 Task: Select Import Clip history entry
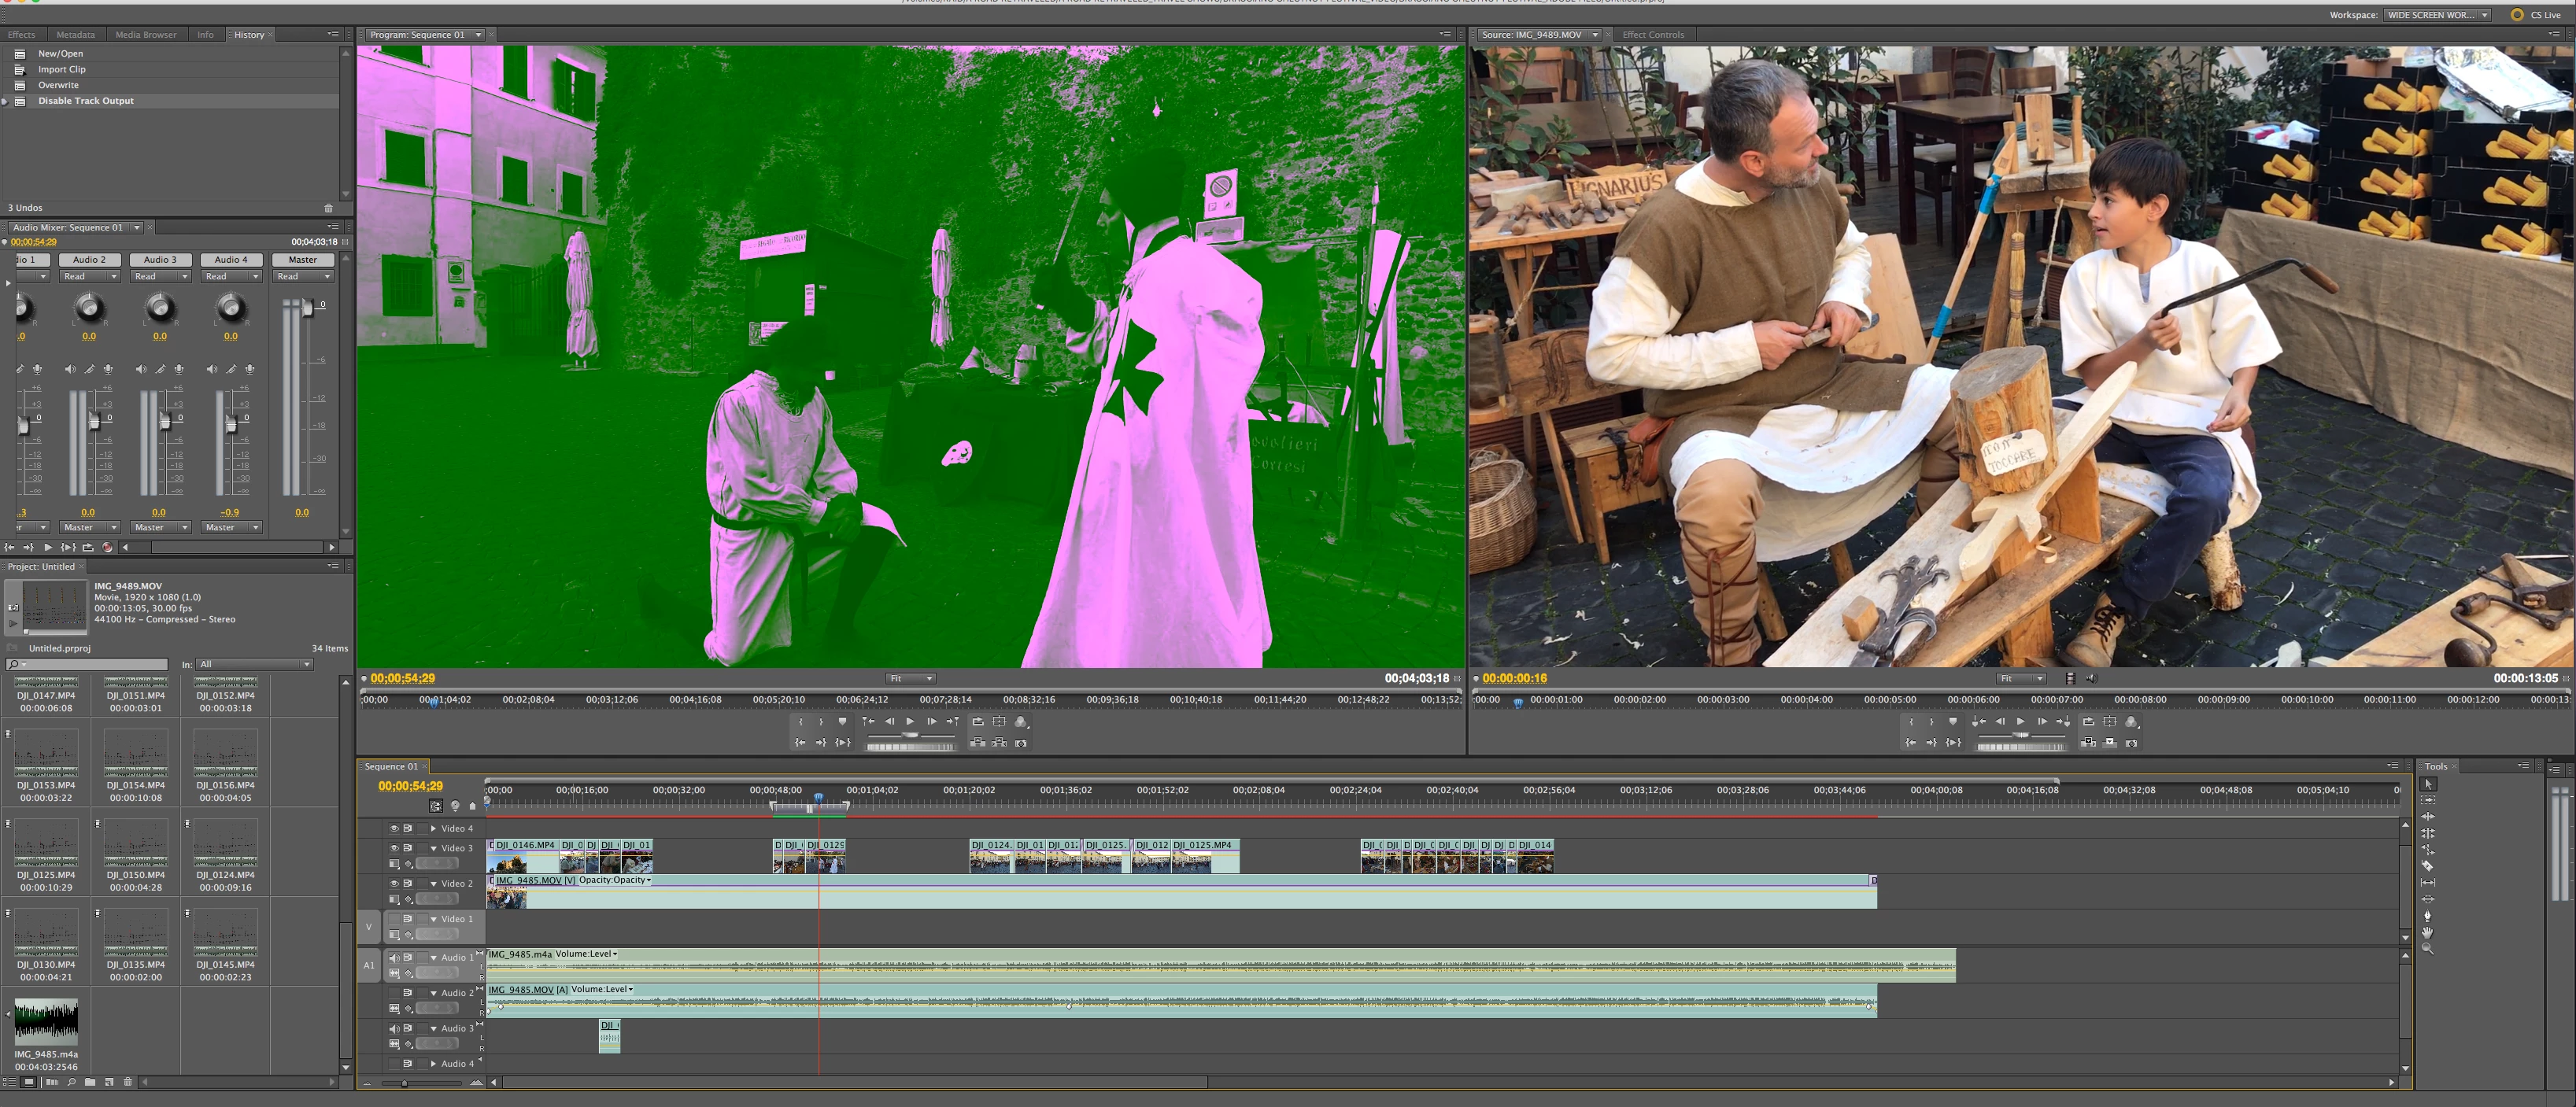(62, 70)
